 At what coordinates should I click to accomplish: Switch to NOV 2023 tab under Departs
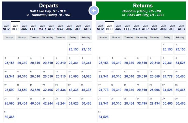(6, 27)
